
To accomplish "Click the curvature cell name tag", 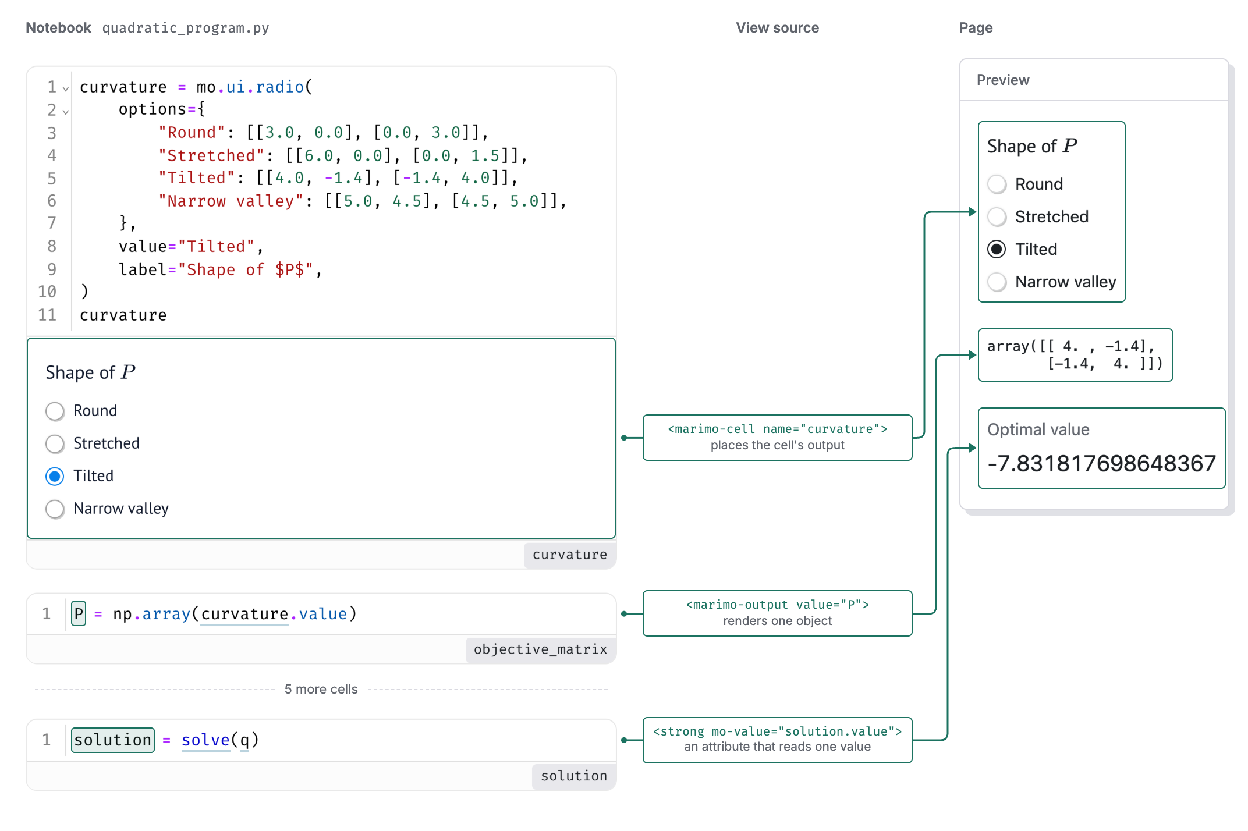I will [x=570, y=555].
